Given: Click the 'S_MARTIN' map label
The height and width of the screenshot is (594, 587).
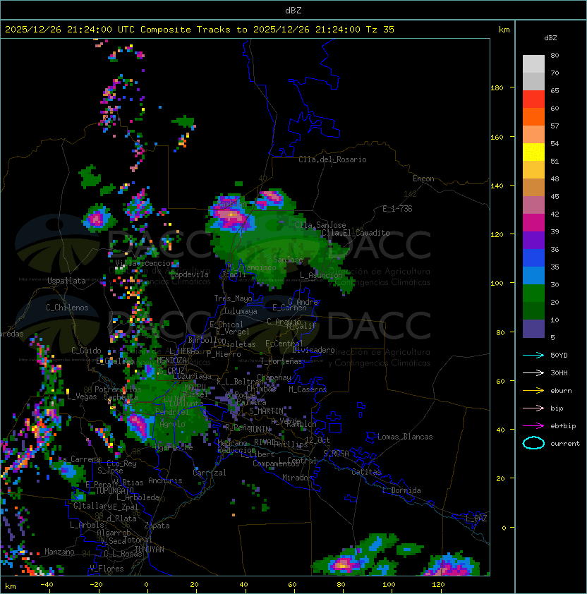Looking at the screenshot, I should tap(267, 411).
